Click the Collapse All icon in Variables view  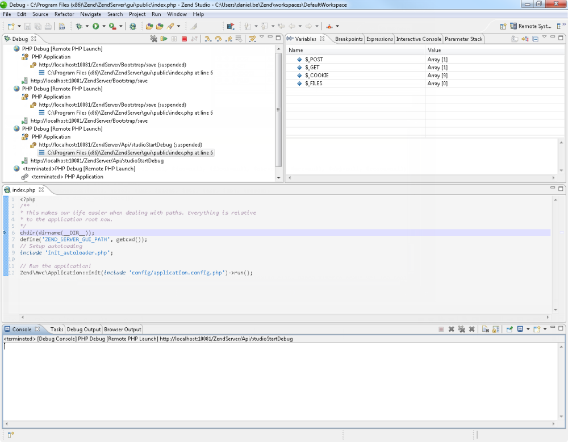click(535, 39)
